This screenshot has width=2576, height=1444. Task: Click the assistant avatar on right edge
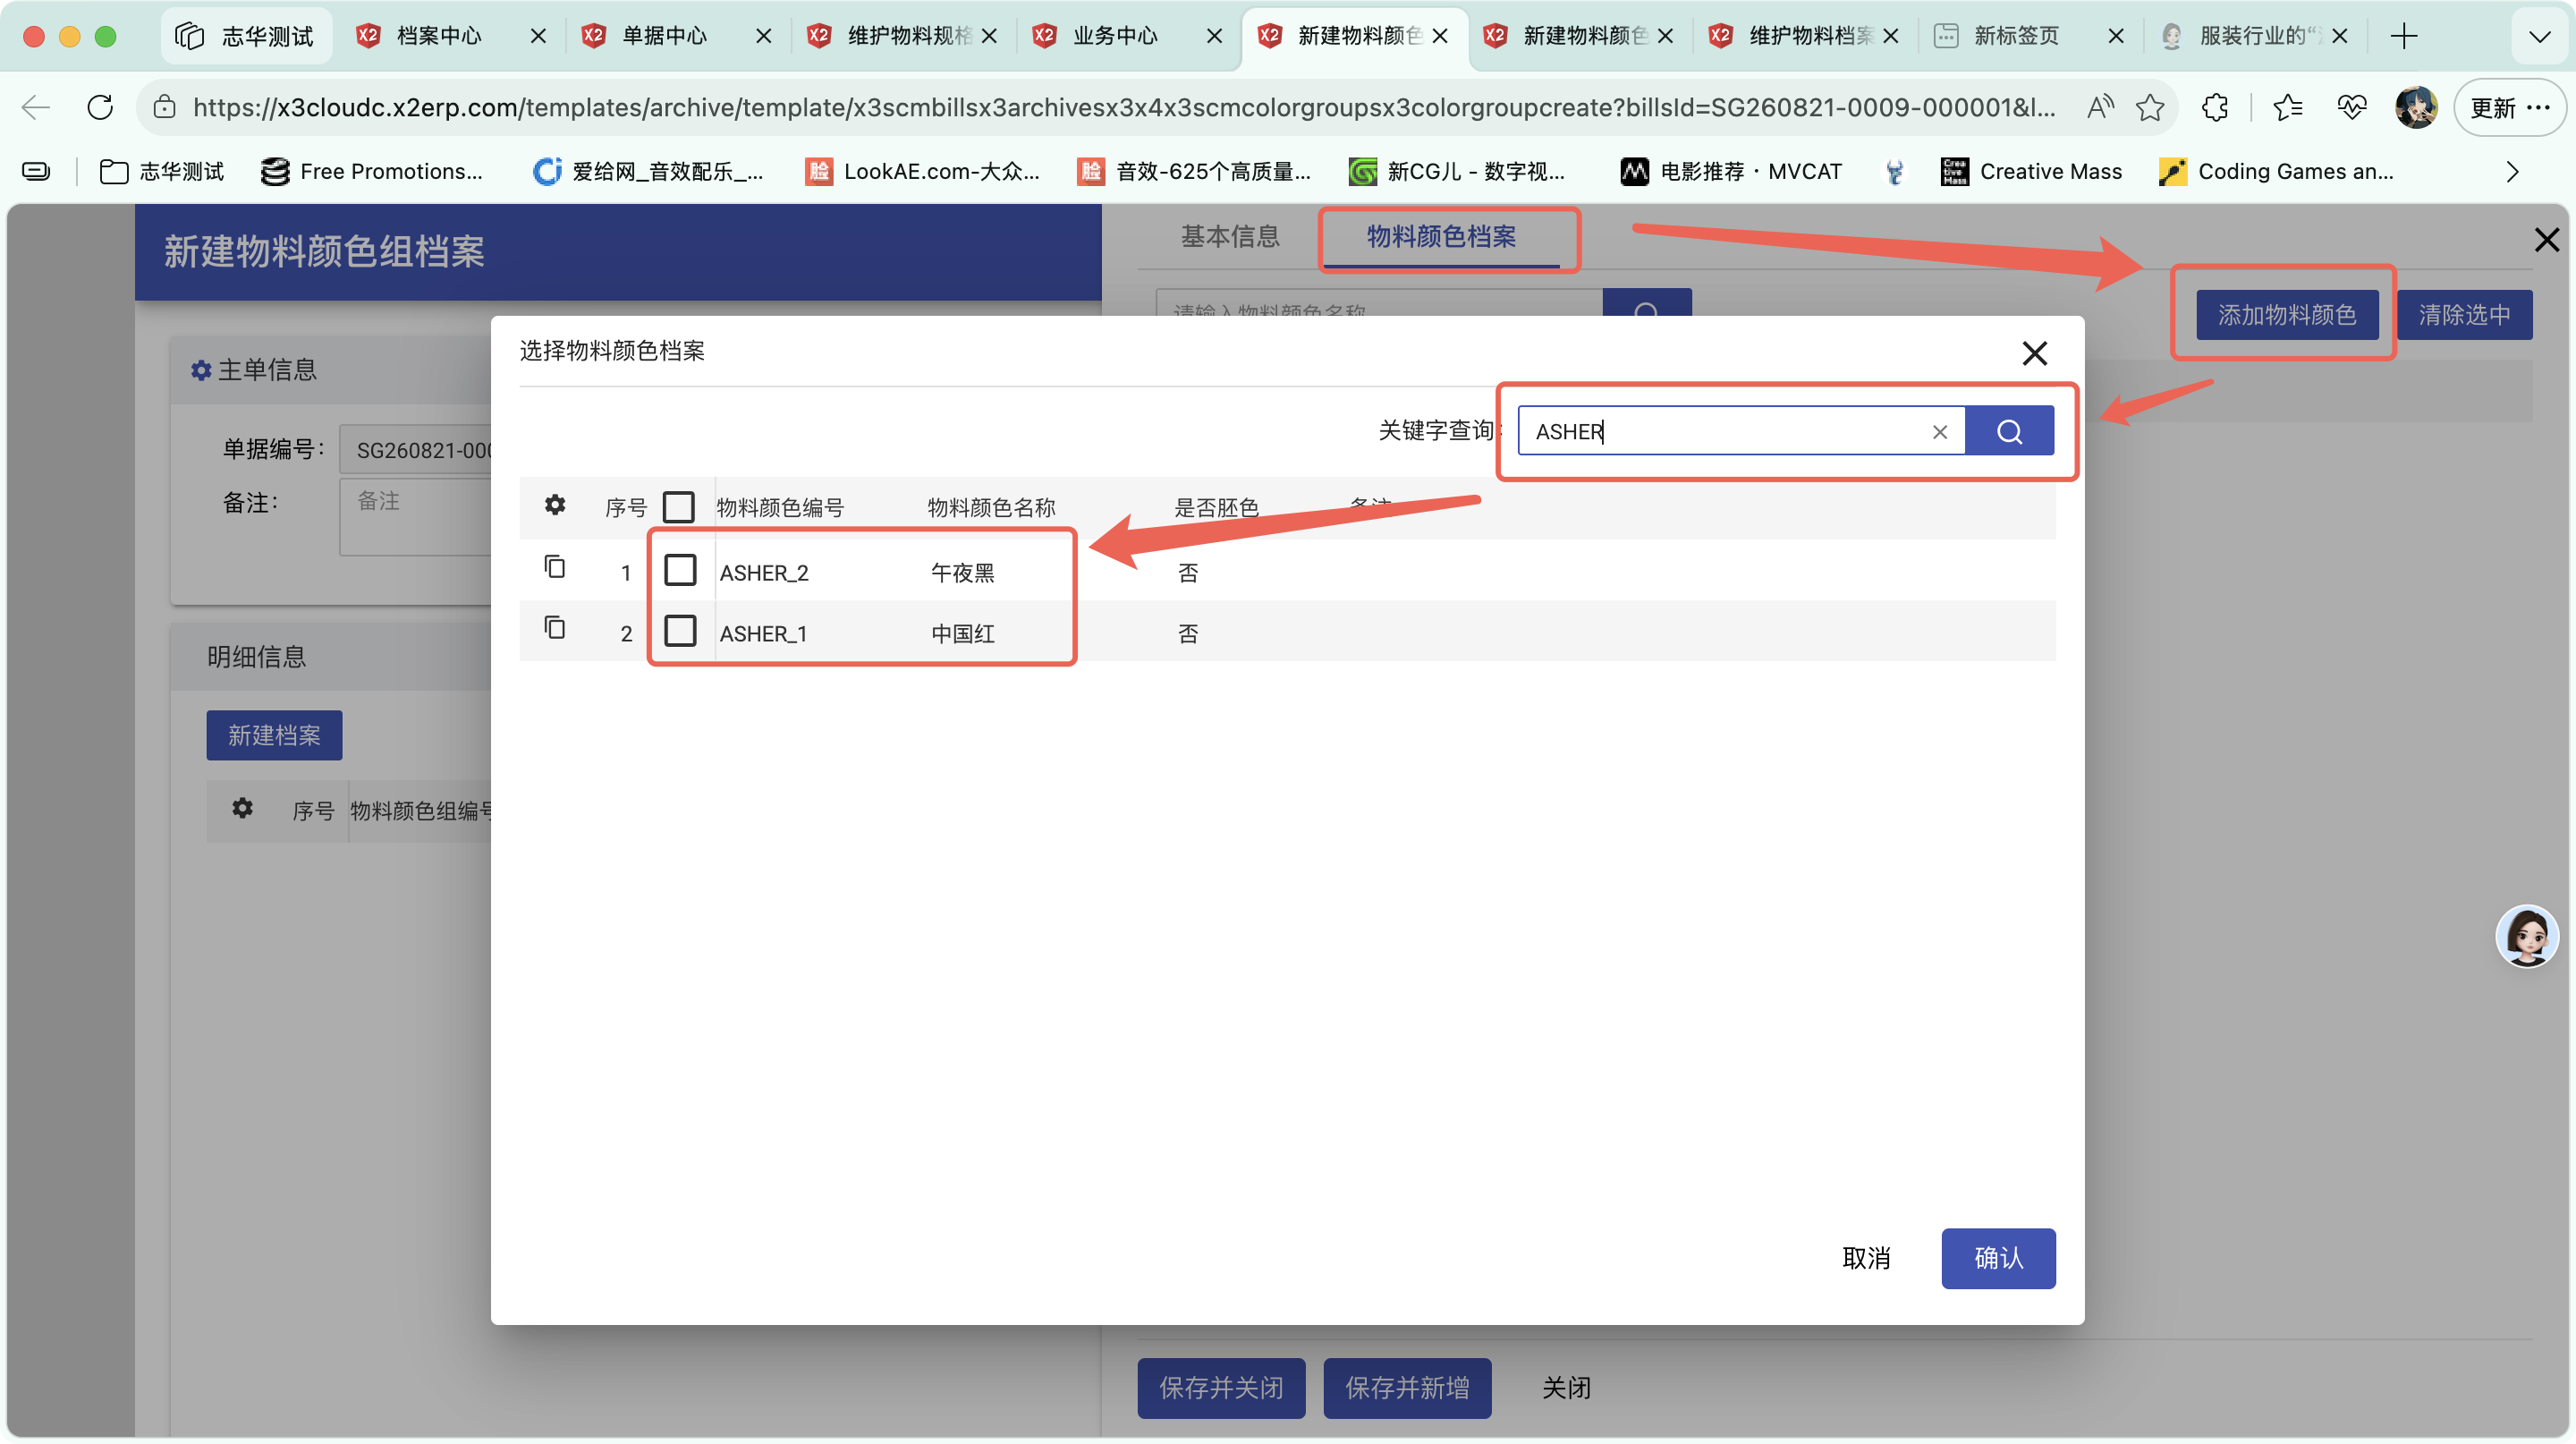click(2526, 937)
